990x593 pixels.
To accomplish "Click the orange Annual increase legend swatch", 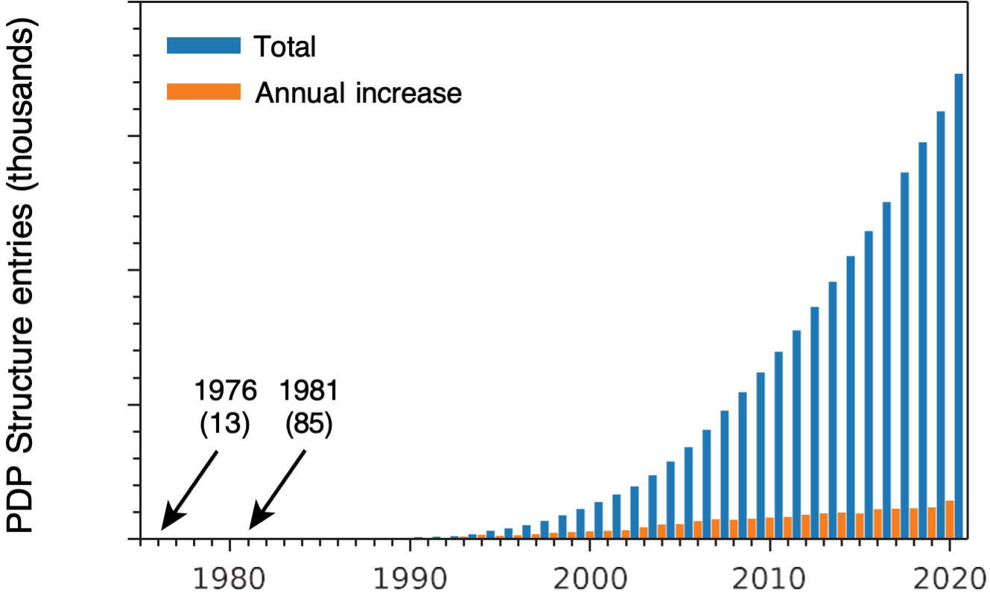I will click(204, 92).
